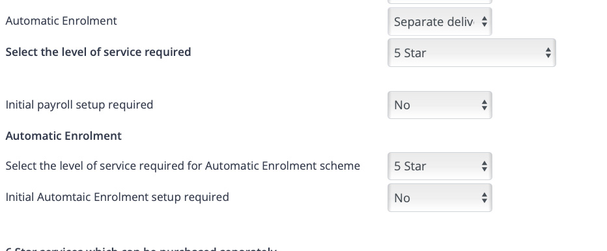Click the label for Automatic Enrolment scheme service level
This screenshot has width=607, height=251.
(183, 166)
